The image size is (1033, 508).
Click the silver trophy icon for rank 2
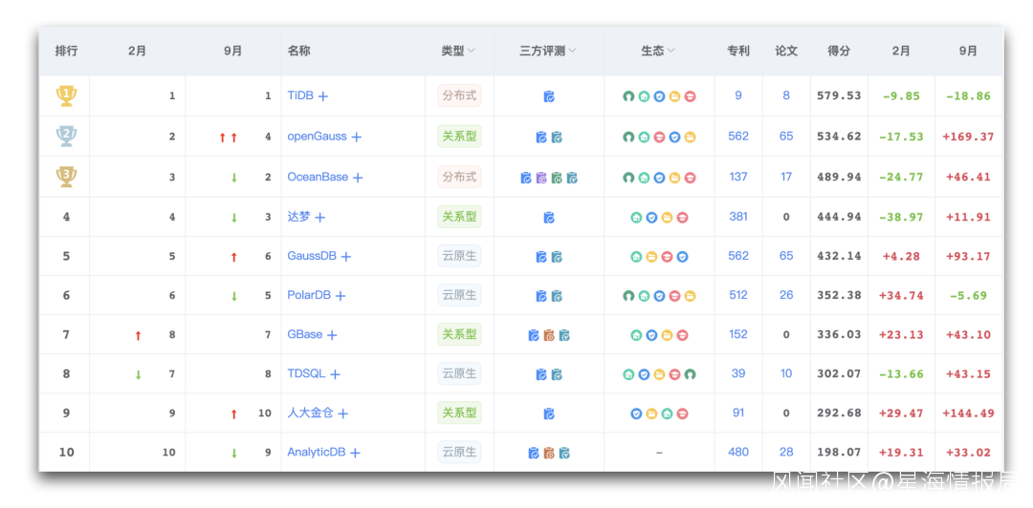point(66,136)
